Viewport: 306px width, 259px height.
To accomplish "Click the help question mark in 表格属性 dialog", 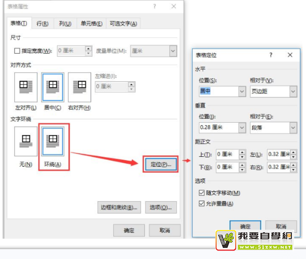I will coord(154,7).
